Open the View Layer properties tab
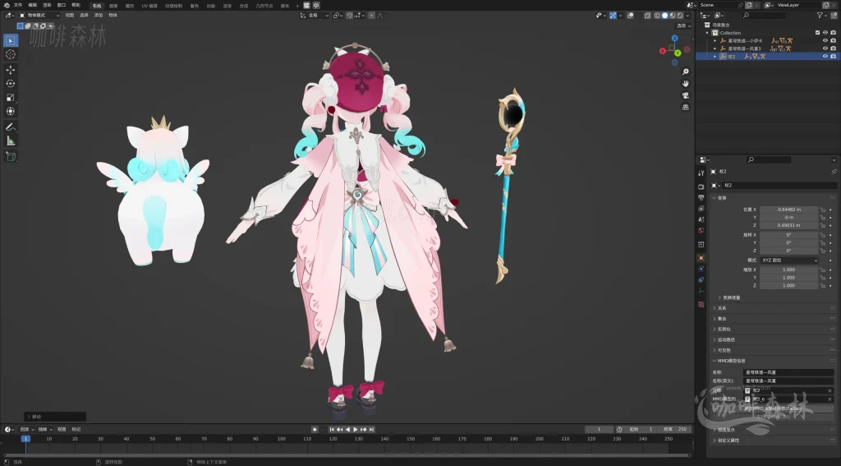Screen dimensions: 841x466 point(701,208)
